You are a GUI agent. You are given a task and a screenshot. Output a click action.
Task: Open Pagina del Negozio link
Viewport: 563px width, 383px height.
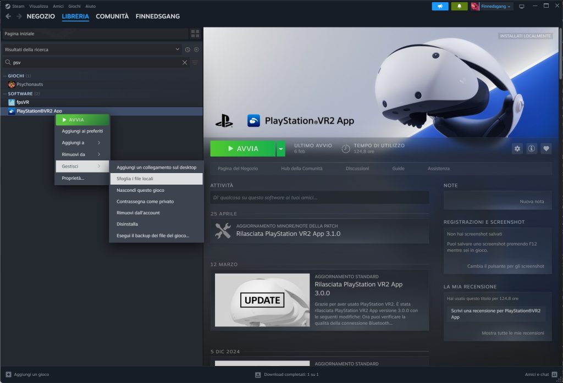click(238, 168)
